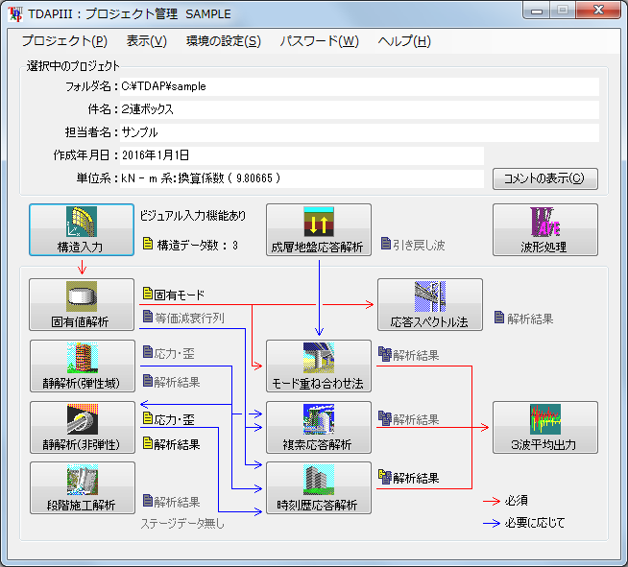Open the 環境の設定(S) menu
The image size is (628, 567).
click(223, 41)
